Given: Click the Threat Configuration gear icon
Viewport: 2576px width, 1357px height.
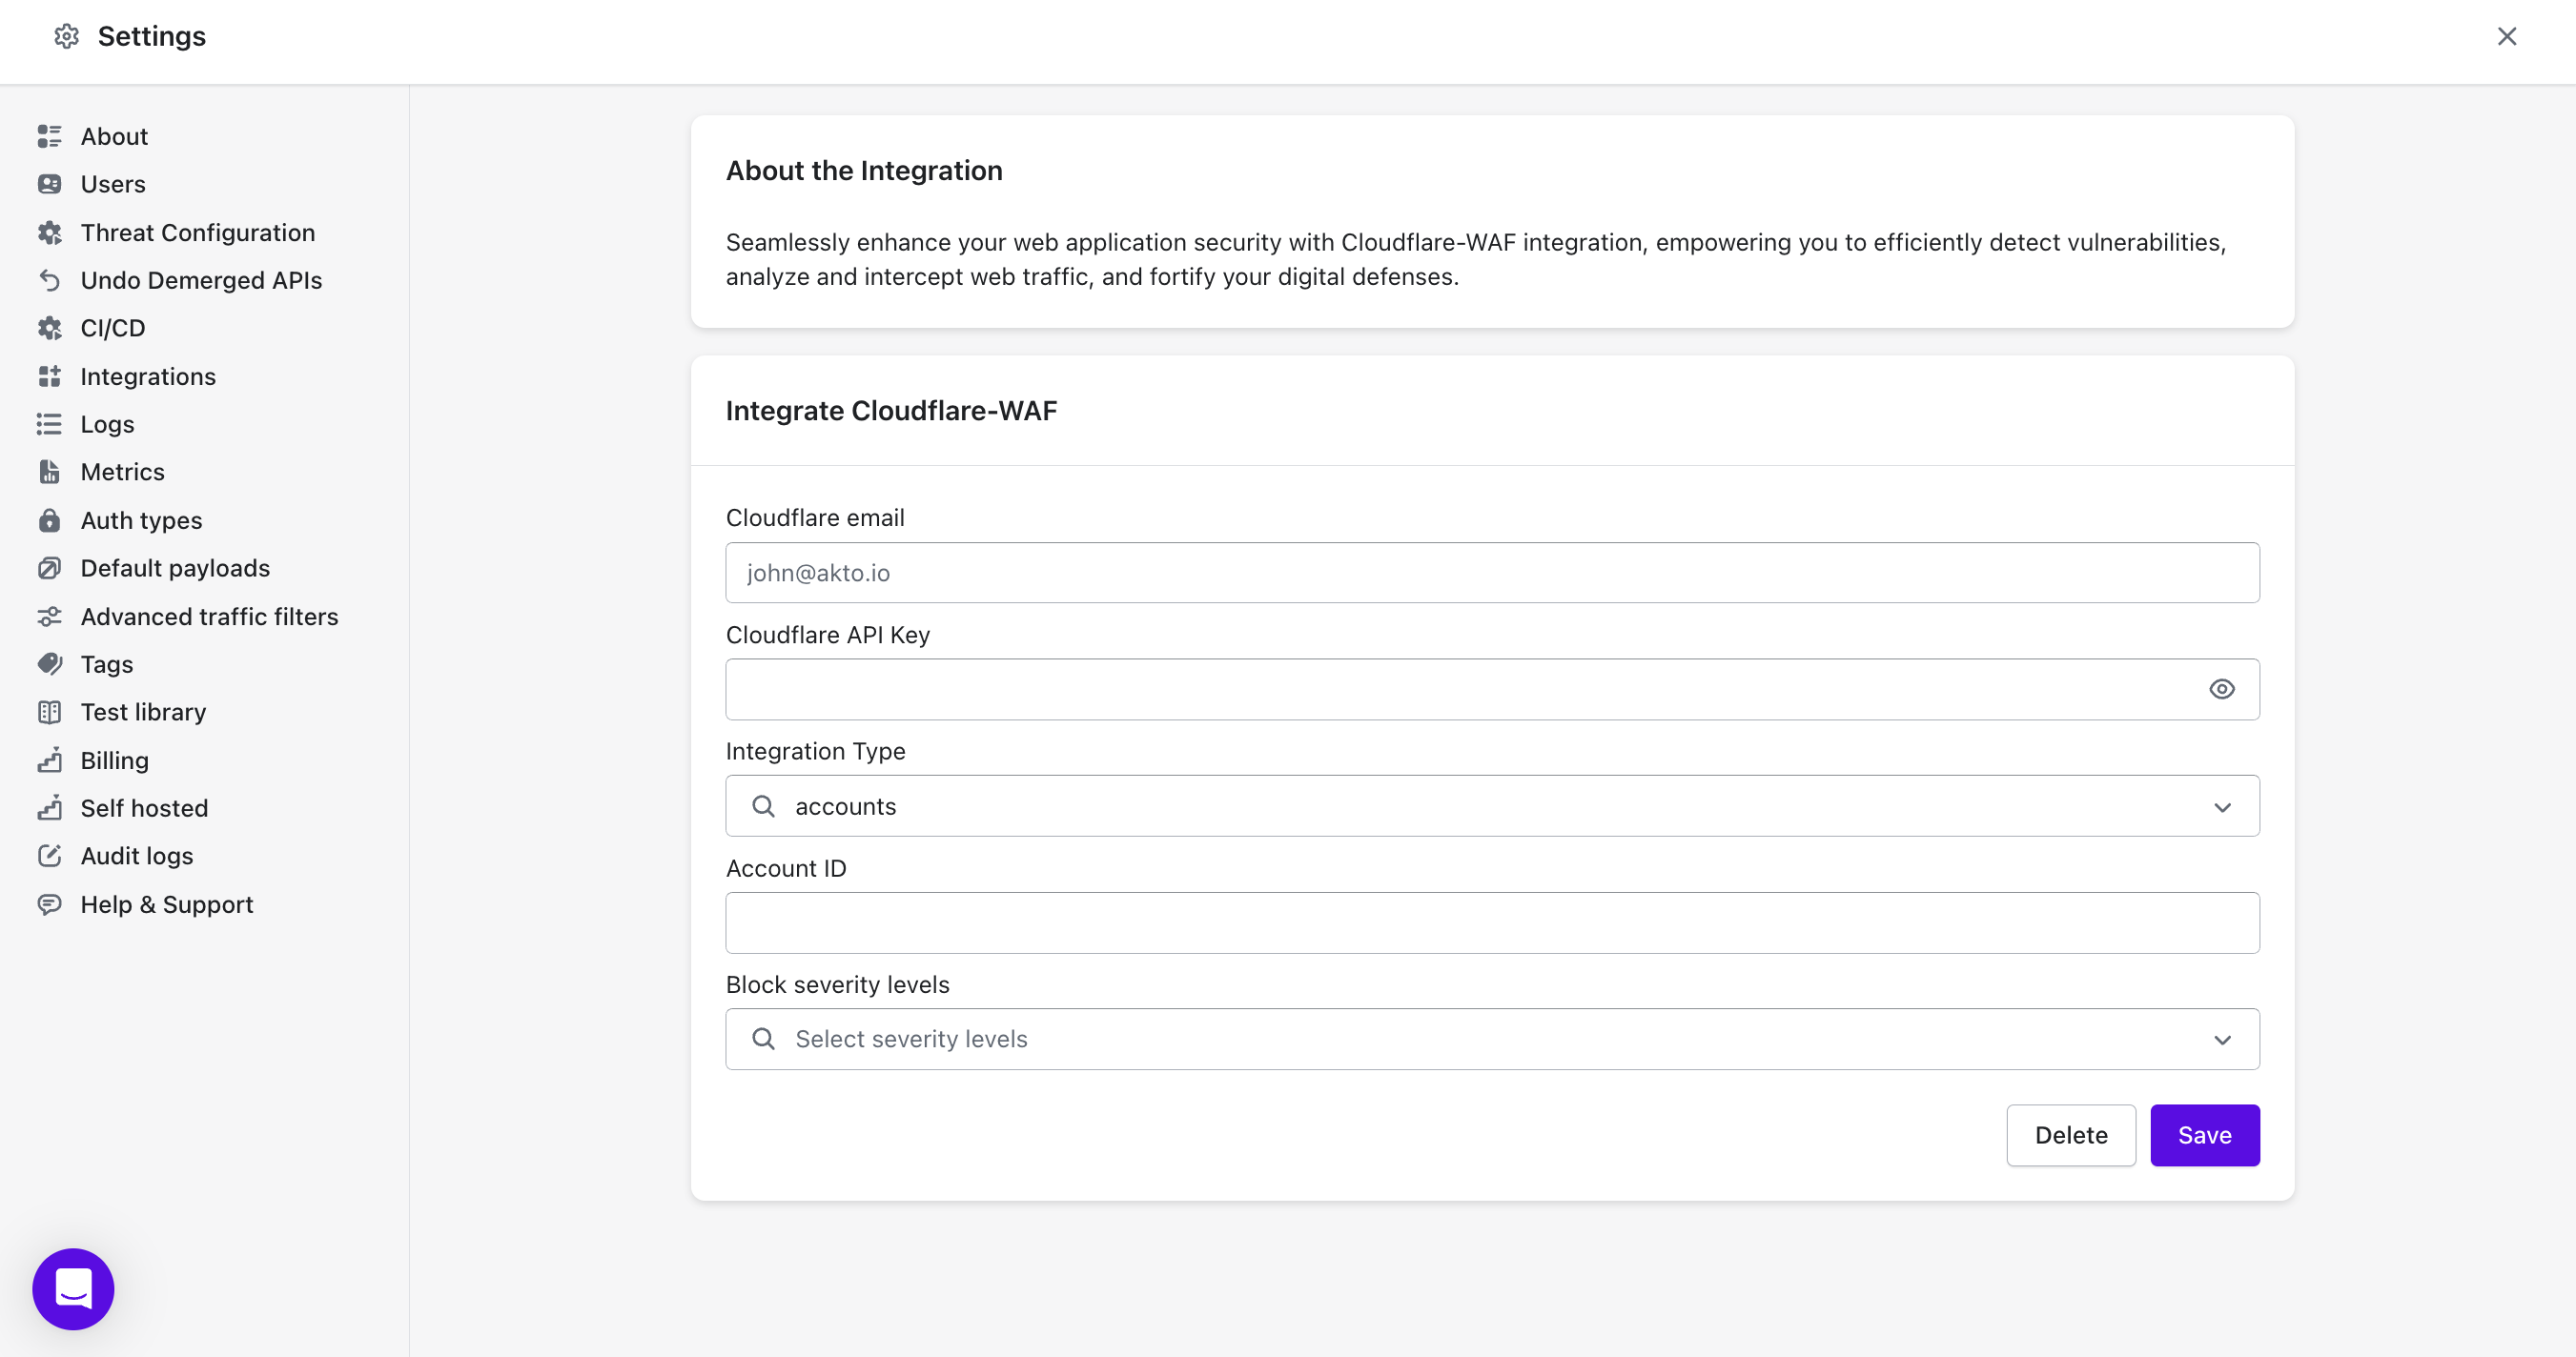Looking at the screenshot, I should [50, 233].
